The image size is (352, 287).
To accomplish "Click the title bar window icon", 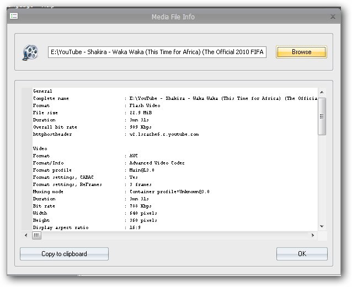I will coord(14,16).
